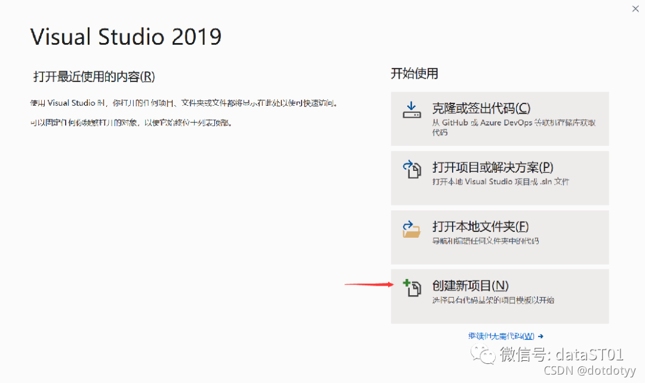Click the 开始使用 heading
645x383 pixels.
[x=414, y=73]
